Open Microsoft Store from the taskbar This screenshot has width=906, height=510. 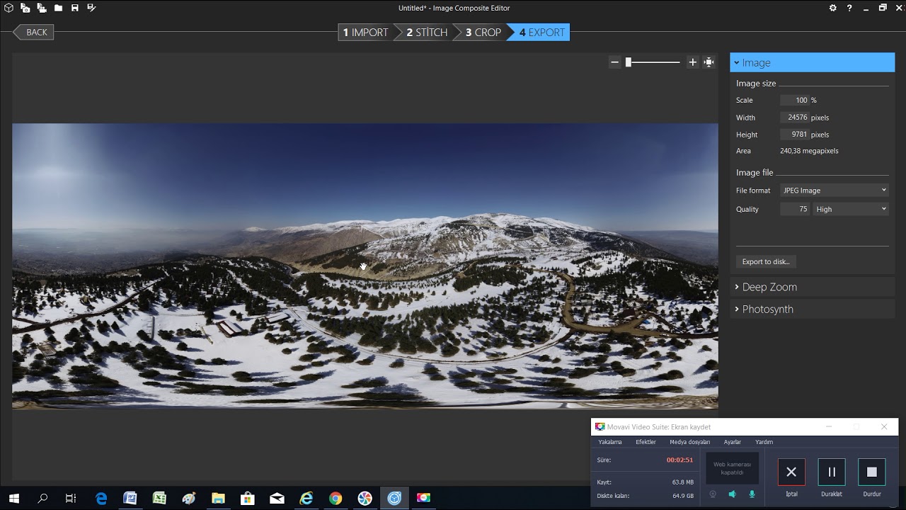point(248,498)
